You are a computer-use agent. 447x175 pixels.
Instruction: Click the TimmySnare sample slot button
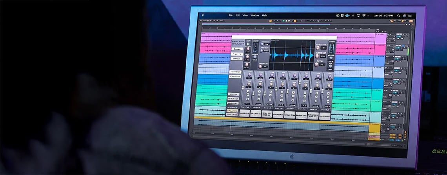click(313, 115)
